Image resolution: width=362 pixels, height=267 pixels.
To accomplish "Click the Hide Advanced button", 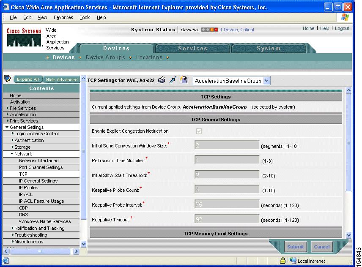I will 62,79.
